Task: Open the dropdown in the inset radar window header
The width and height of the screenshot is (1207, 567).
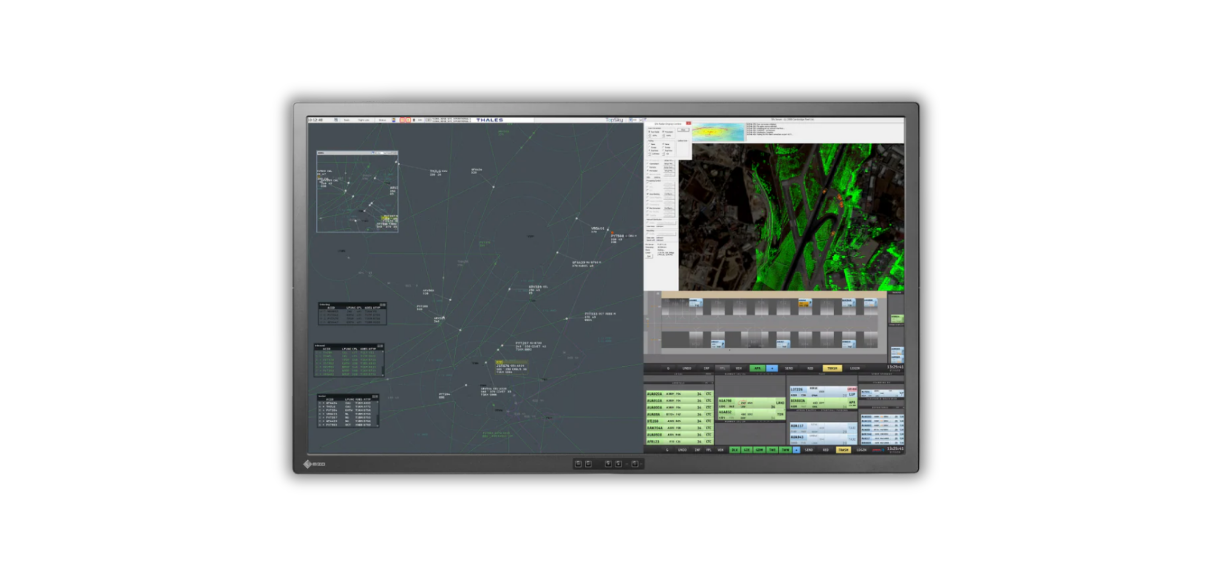Action: (x=373, y=153)
